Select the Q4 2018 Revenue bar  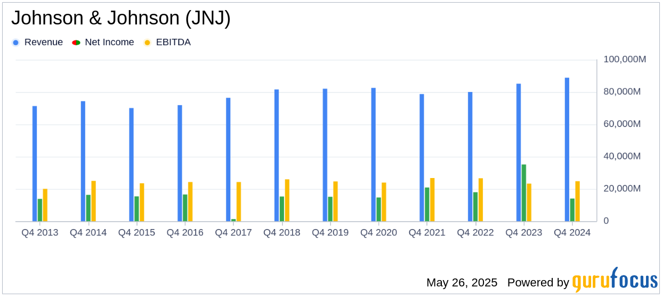277,155
